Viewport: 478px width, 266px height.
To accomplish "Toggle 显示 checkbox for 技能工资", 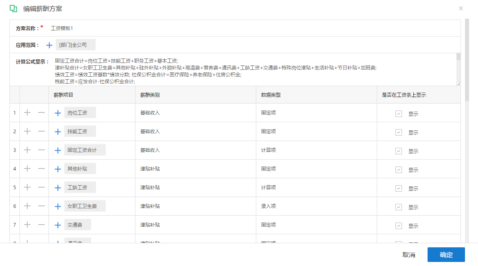I will coord(398,132).
